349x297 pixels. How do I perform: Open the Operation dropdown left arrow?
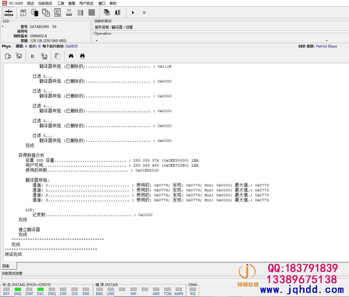(x=97, y=40)
